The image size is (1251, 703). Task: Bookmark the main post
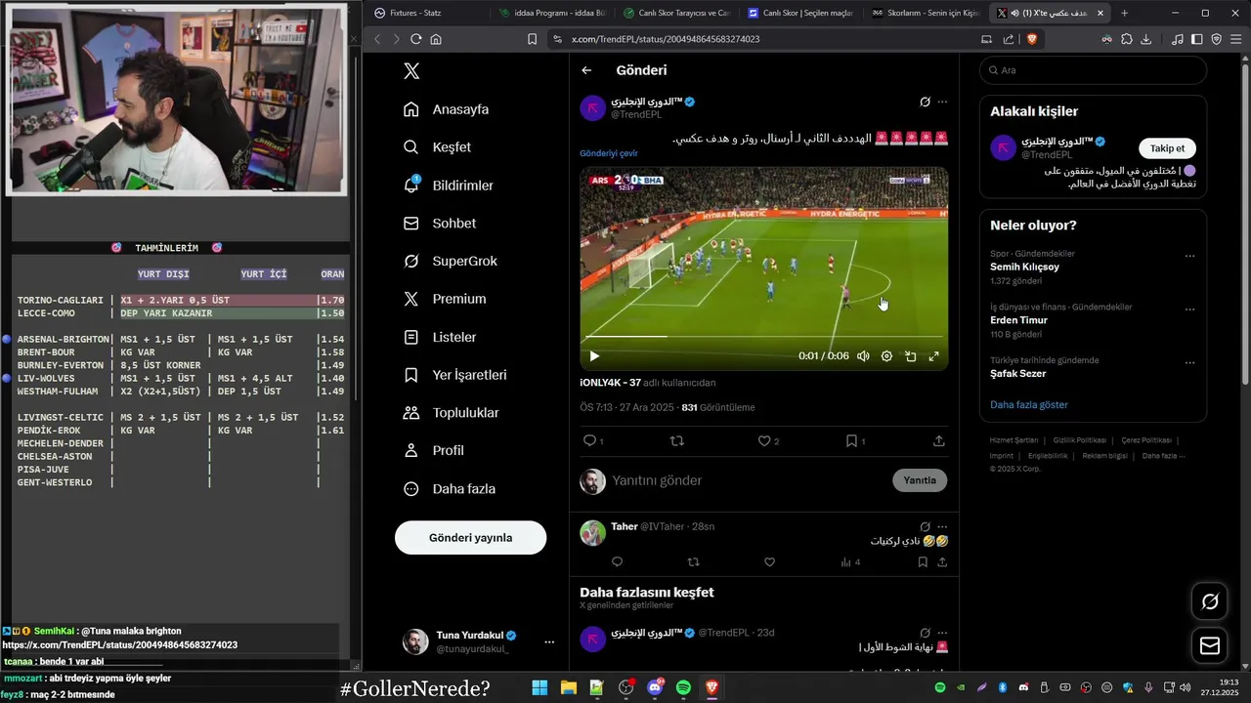pyautogui.click(x=851, y=441)
